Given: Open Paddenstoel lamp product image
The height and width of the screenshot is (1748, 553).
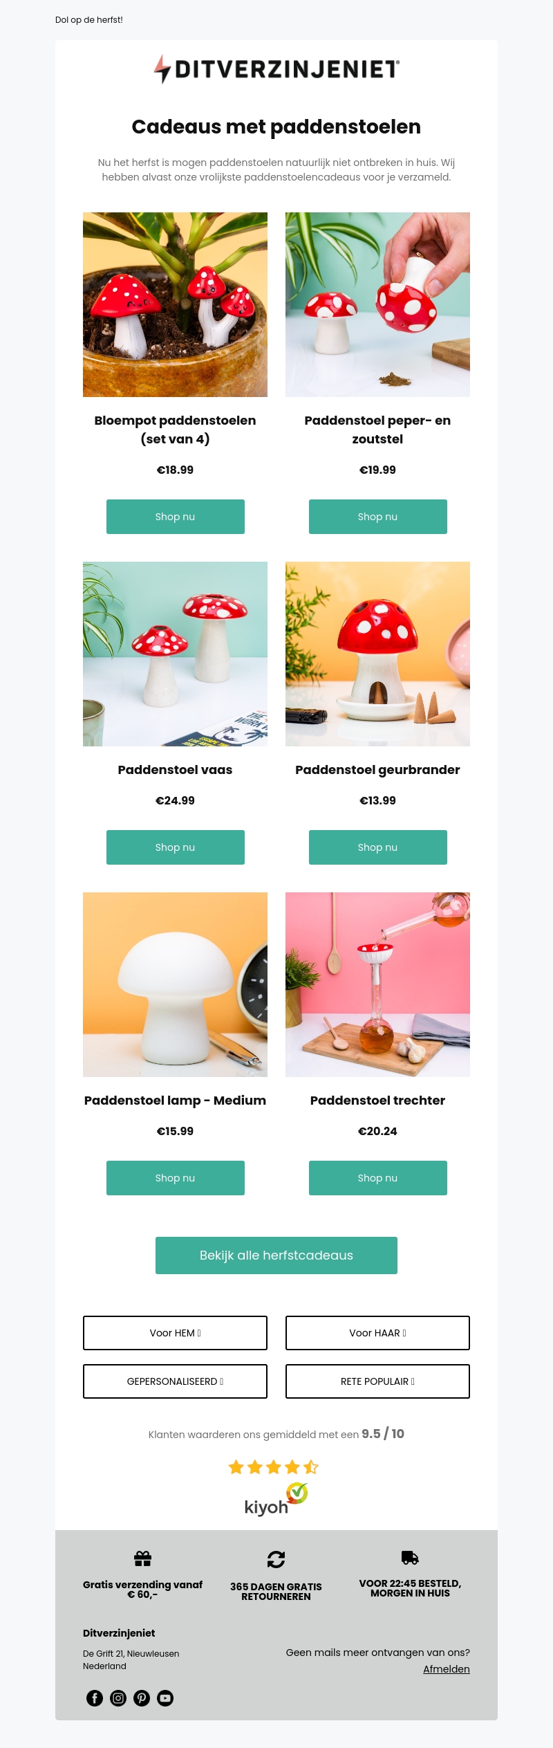Looking at the screenshot, I should coord(176,984).
